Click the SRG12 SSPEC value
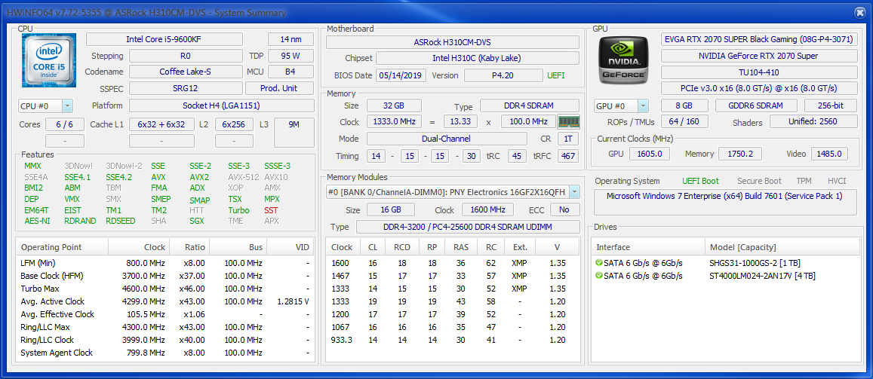 [x=186, y=88]
